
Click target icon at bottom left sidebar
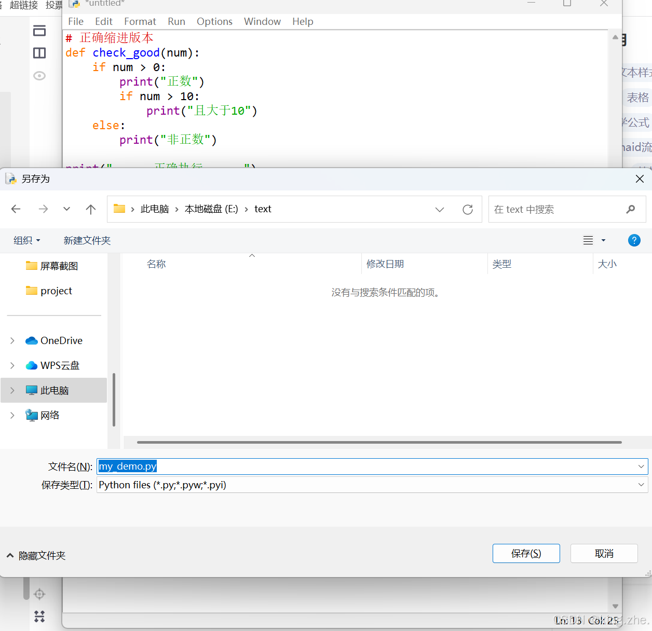pos(39,594)
